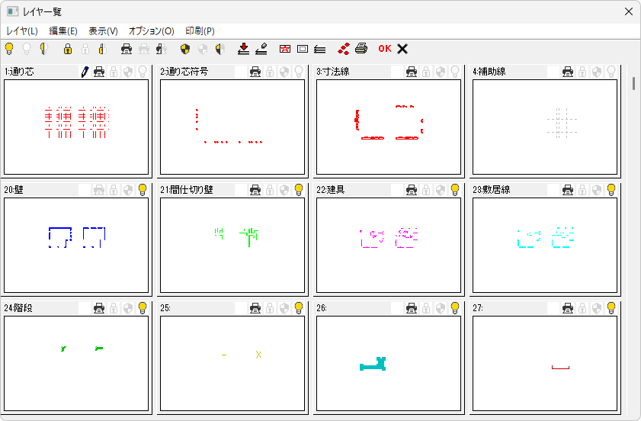641x421 pixels.
Task: Click the eraser-over-lines toolbar icon
Action: coord(261,49)
